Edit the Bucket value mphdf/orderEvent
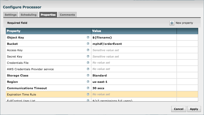The height and width of the screenshot is (115, 204). pos(107,44)
